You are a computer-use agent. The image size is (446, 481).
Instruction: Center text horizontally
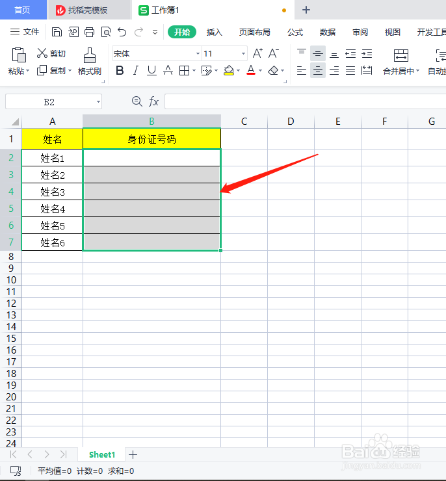[x=318, y=71]
